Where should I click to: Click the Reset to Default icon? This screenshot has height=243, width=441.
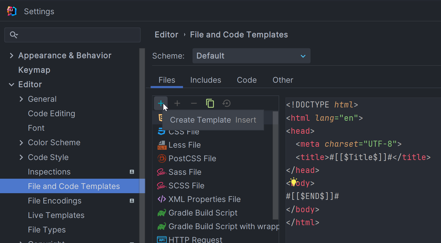226,104
